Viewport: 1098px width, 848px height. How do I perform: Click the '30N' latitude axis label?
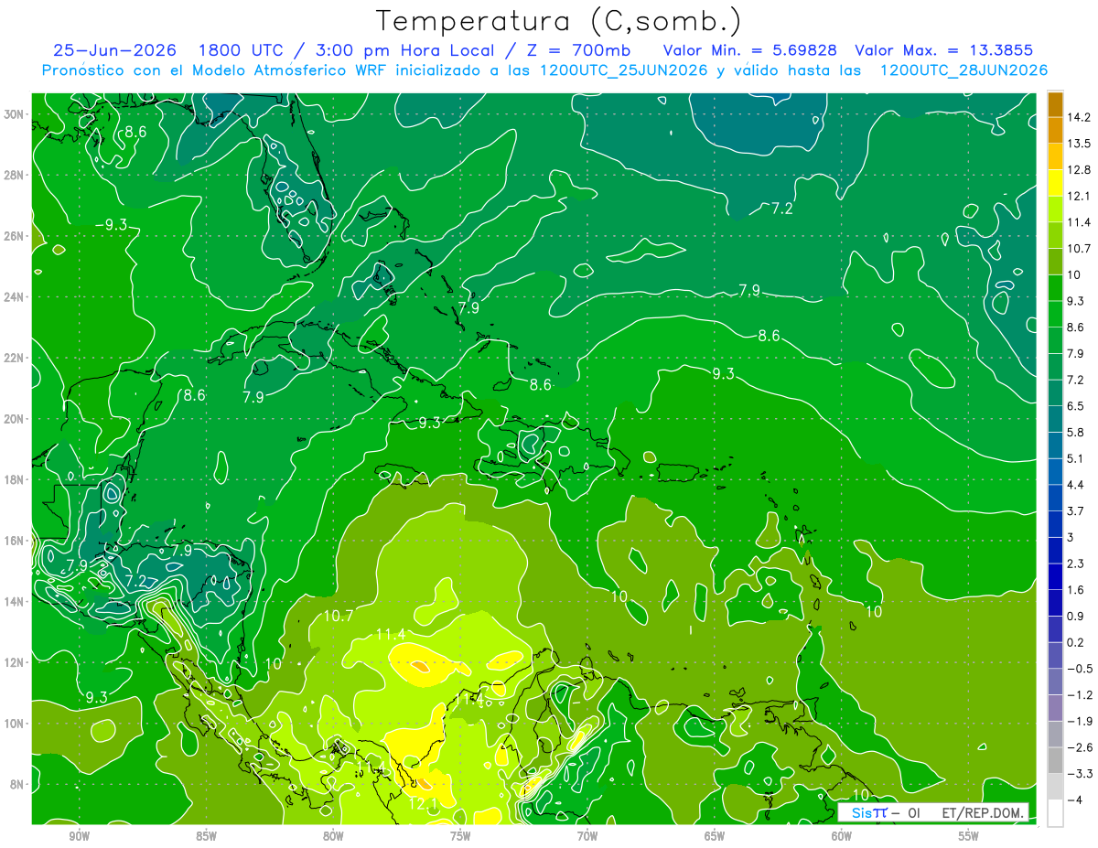[x=14, y=114]
